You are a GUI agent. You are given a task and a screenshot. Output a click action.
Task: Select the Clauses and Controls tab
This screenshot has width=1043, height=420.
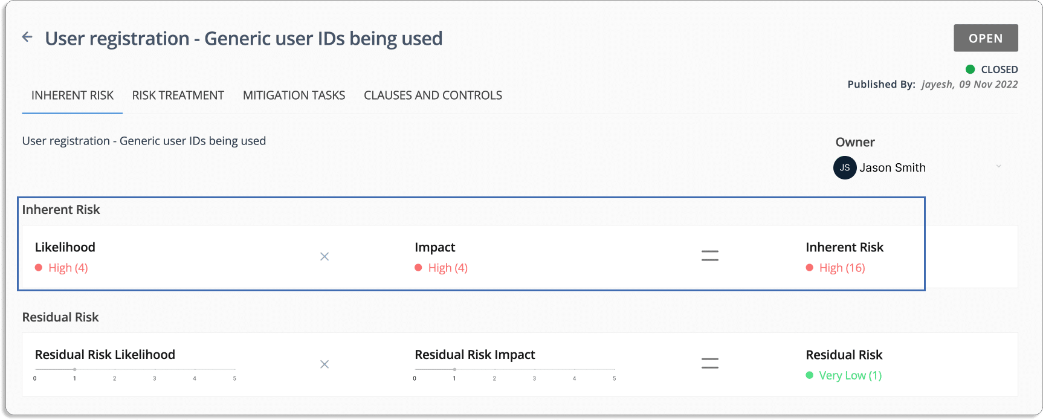[x=433, y=95]
